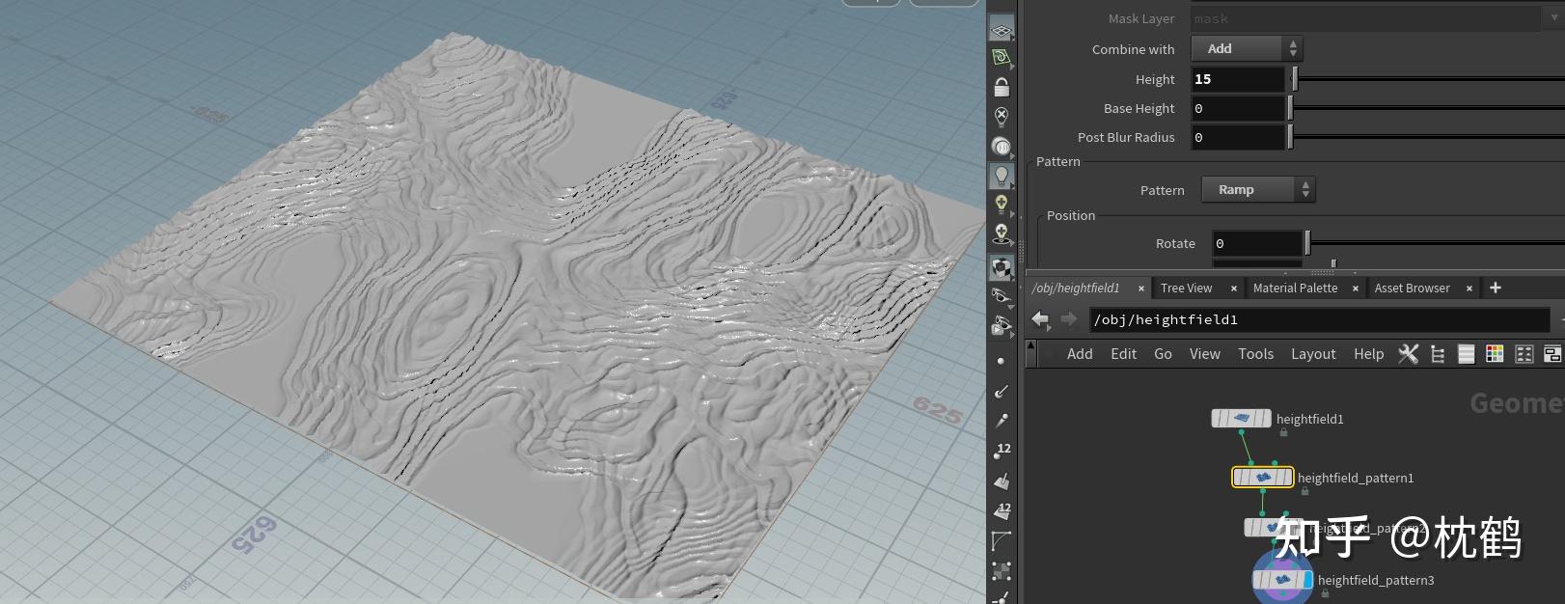1565x604 pixels.
Task: Open the Tools menu in network editor
Action: [x=1255, y=354]
